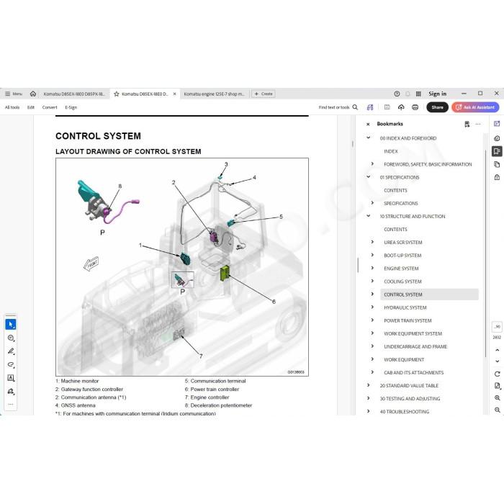The width and height of the screenshot is (504, 504).
Task: Click Ask AI Assistant button
Action: pos(475,107)
